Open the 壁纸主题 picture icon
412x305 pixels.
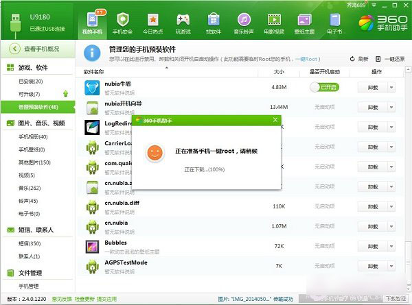[304, 20]
